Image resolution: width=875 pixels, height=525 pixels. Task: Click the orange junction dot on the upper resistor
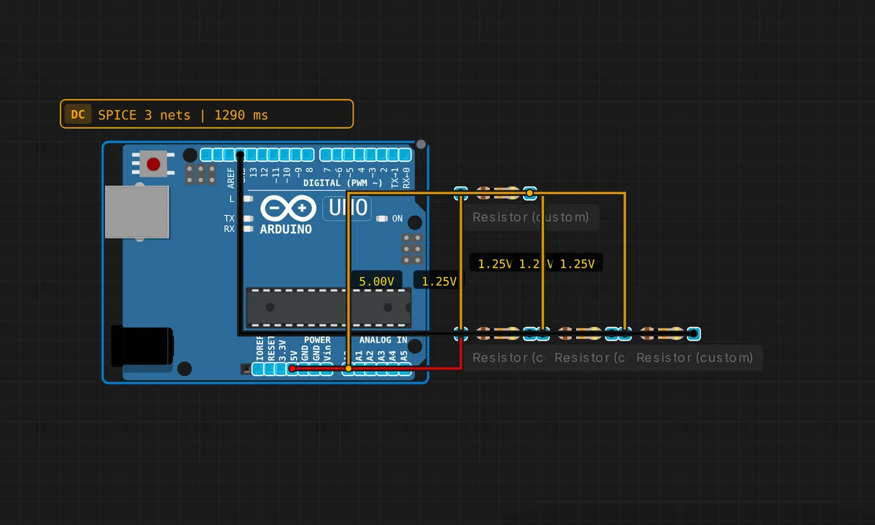531,193
